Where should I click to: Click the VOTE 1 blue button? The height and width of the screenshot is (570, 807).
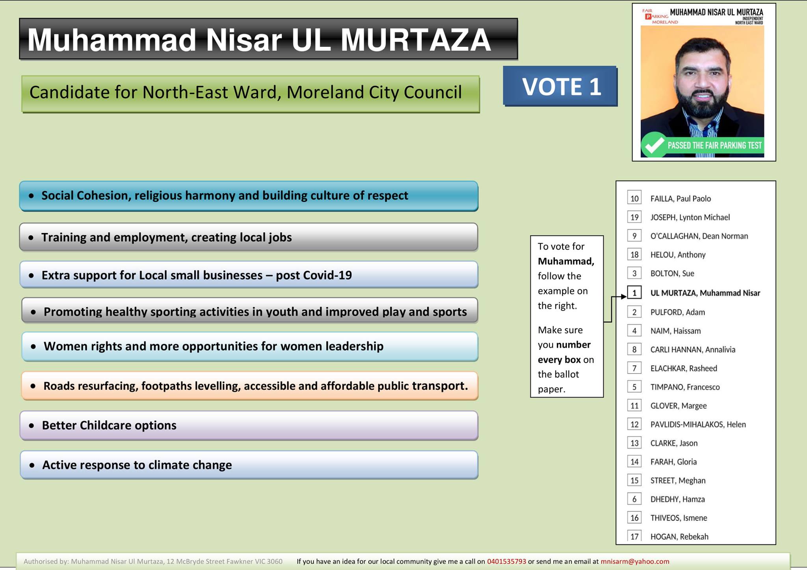click(x=560, y=86)
